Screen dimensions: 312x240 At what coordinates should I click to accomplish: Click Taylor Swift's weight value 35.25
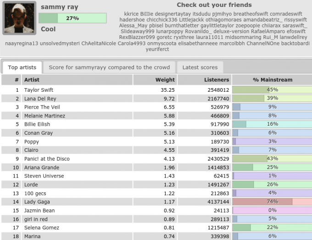pos(167,90)
